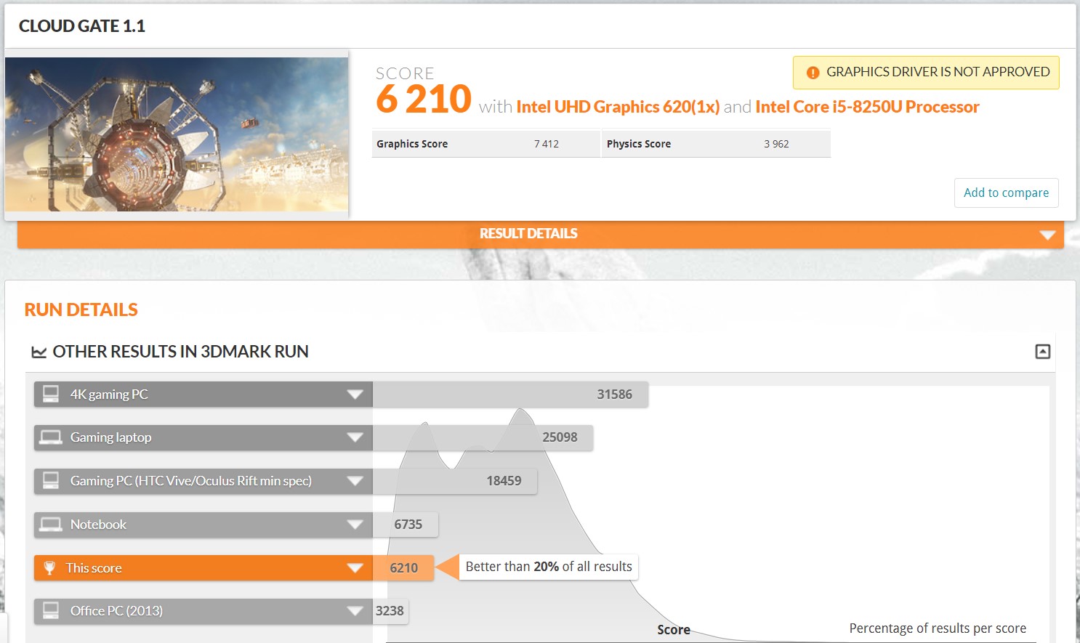Click the laptop icon on Notebook row
Viewport: 1080px width, 643px height.
coord(51,525)
